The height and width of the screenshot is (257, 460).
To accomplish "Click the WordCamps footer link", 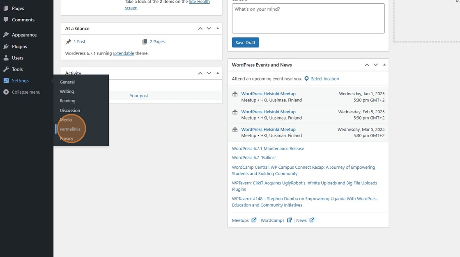I will [x=273, y=220].
